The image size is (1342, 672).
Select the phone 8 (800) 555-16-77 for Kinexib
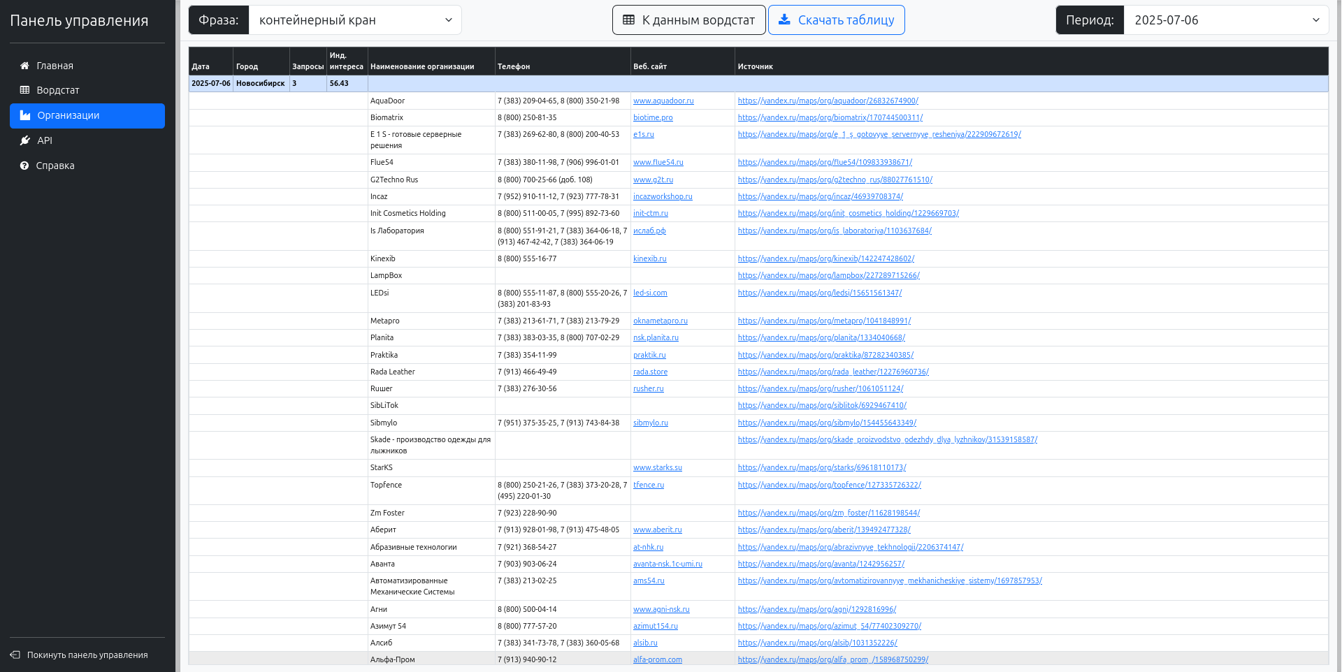[527, 258]
